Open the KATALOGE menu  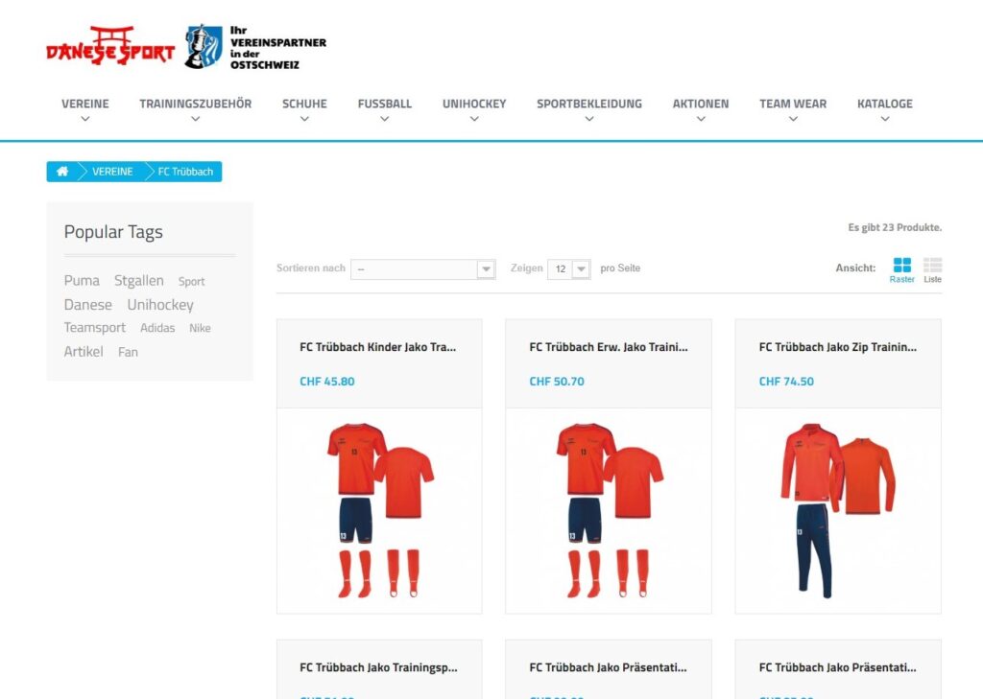(x=885, y=104)
